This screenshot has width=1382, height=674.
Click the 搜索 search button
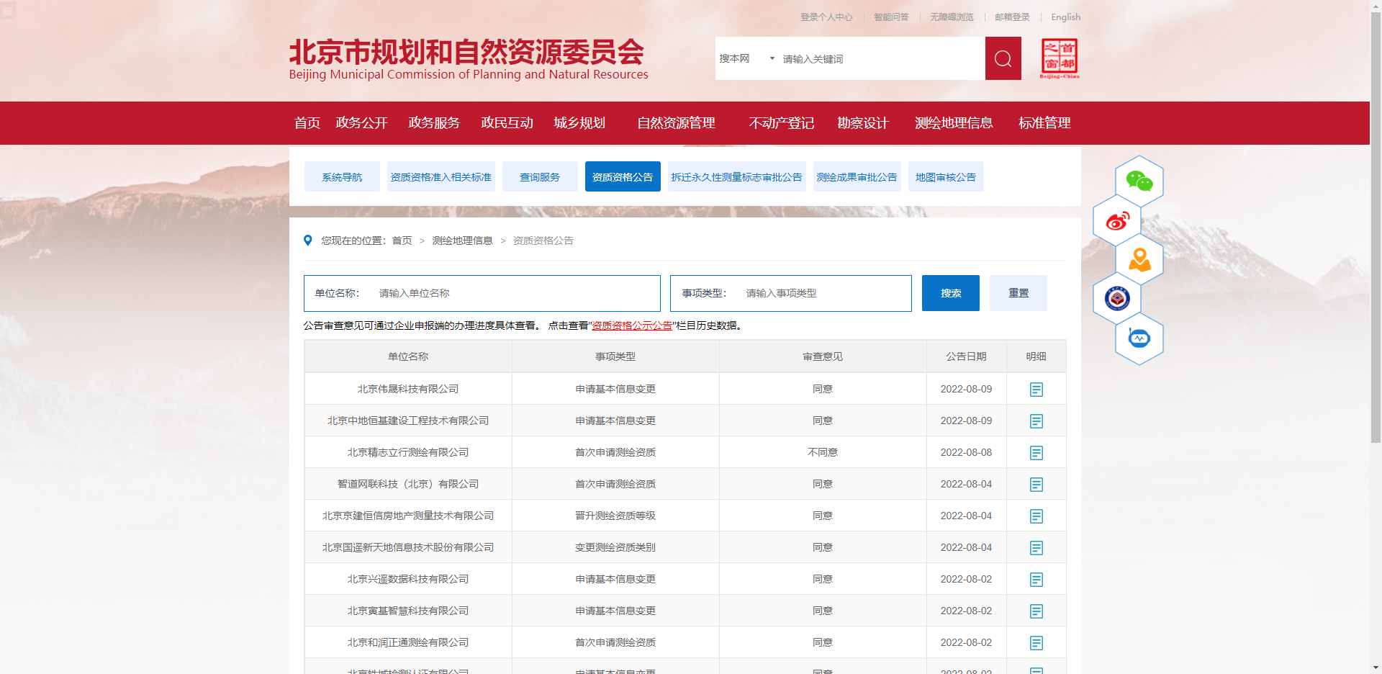[x=950, y=293]
